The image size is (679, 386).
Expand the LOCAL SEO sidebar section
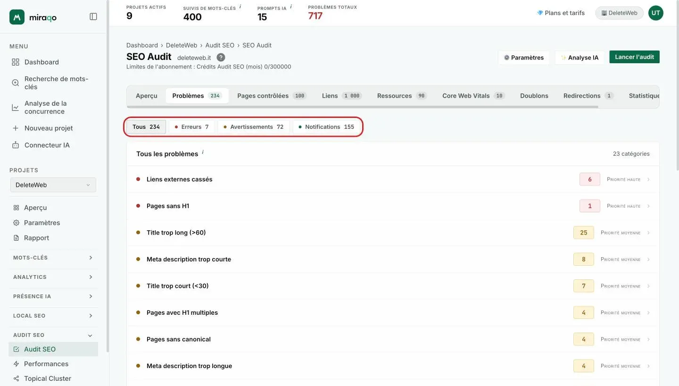pos(53,316)
